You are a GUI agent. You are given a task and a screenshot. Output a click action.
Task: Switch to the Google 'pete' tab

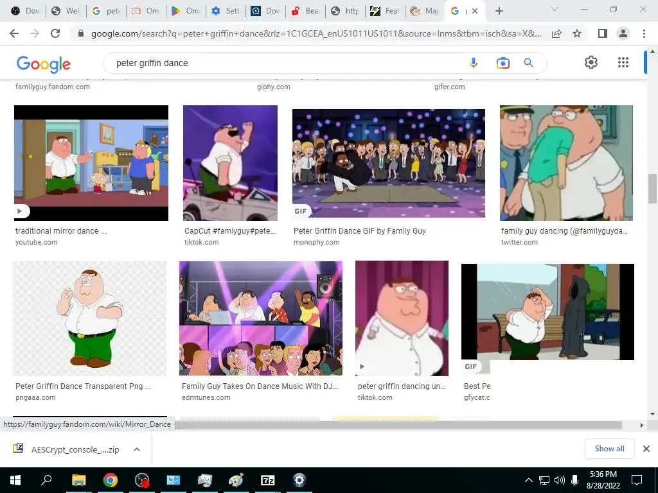[106, 11]
